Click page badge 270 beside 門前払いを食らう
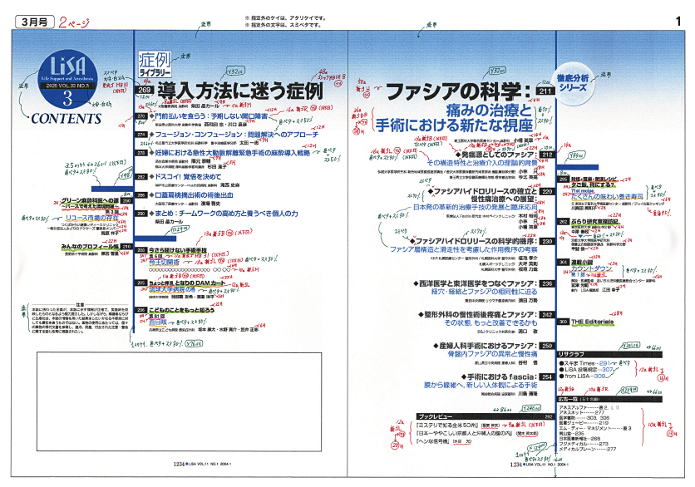This screenshot has height=487, width=695. pyautogui.click(x=141, y=117)
